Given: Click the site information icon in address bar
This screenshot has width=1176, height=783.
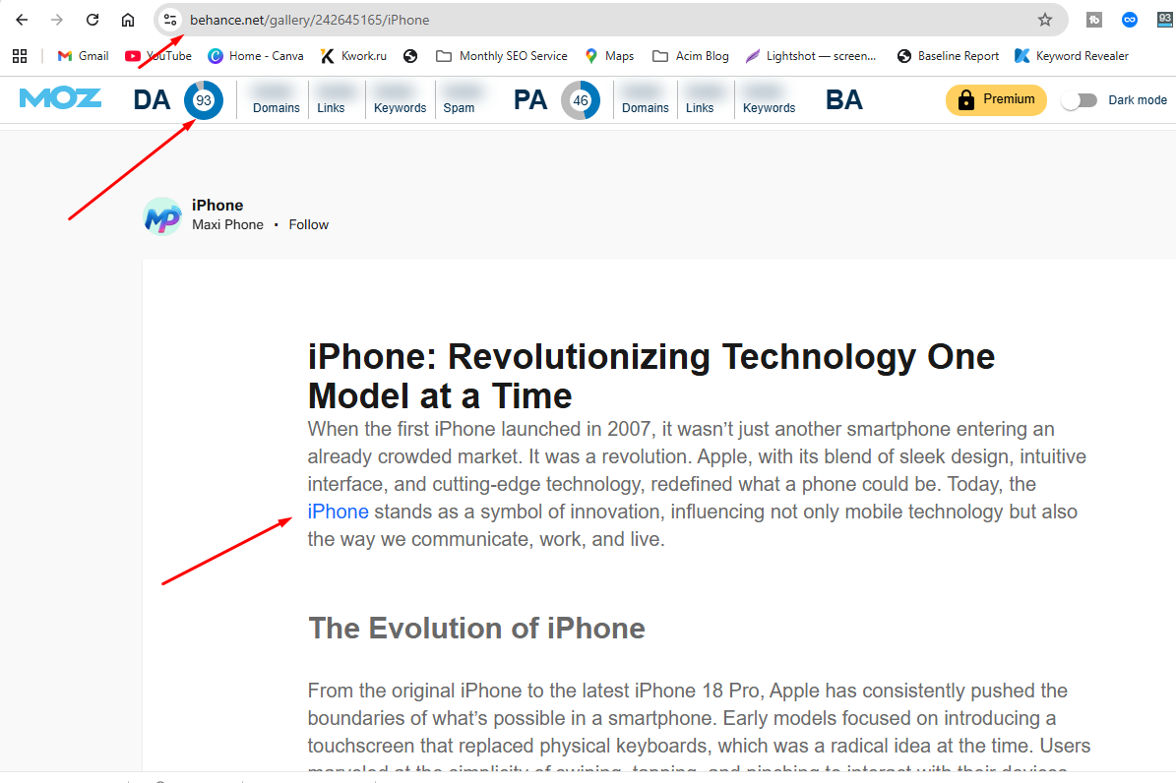Looking at the screenshot, I should pos(170,20).
